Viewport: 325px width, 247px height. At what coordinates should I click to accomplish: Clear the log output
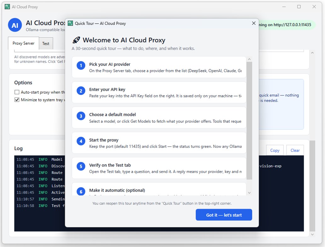pyautogui.click(x=295, y=150)
